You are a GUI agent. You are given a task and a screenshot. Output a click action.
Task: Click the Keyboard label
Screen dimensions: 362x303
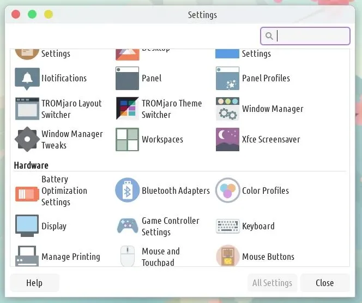[258, 226]
